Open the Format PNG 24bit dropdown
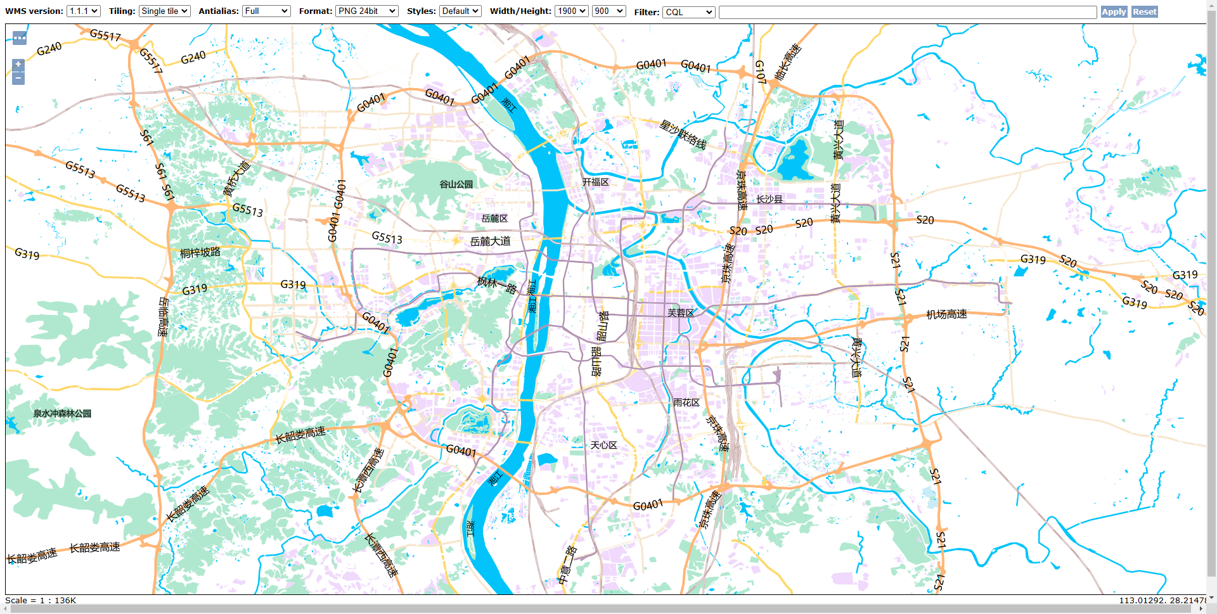This screenshot has height=614, width=1217. click(366, 11)
